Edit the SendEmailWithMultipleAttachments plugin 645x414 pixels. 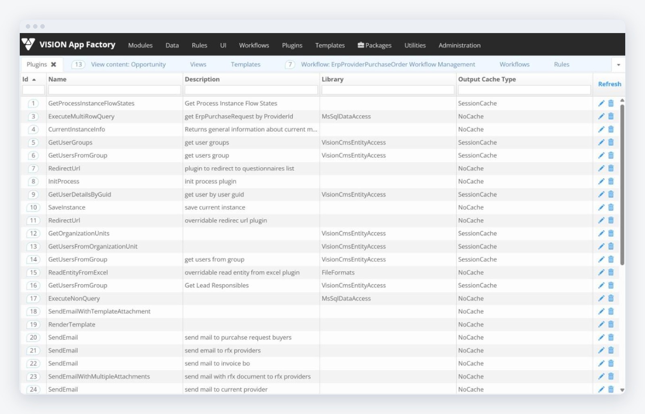[601, 376]
